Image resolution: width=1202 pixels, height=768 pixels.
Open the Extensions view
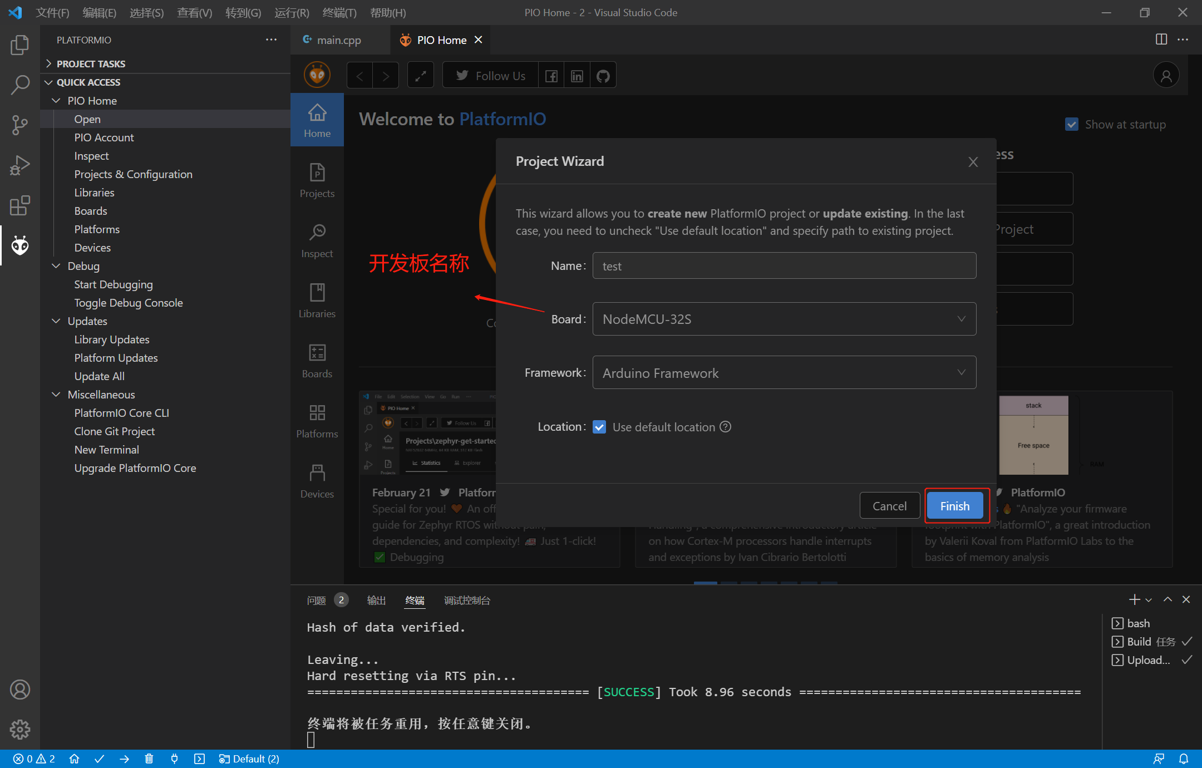tap(20, 205)
